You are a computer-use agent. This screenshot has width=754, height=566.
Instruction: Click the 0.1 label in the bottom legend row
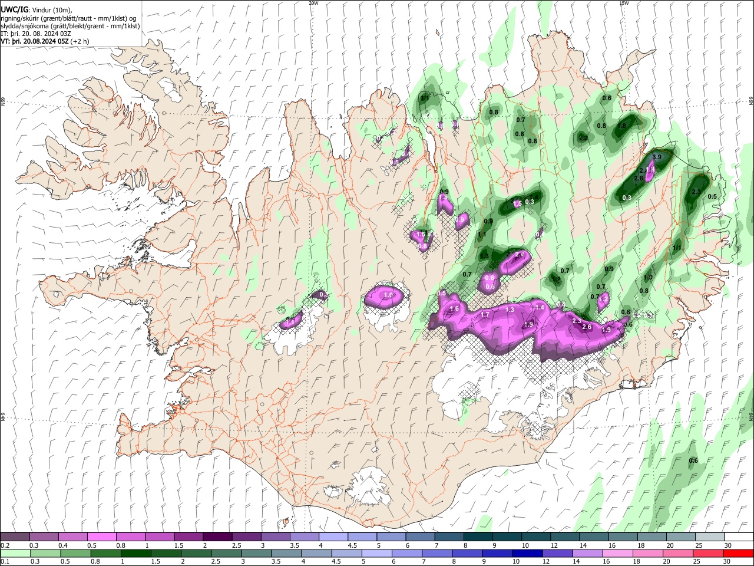tap(5, 562)
